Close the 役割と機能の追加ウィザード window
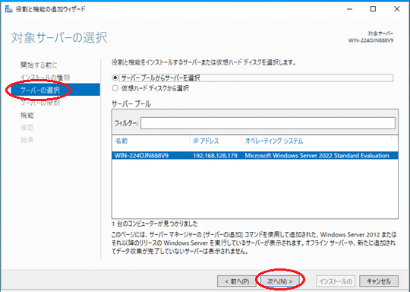Screen dimensions: 410x292 (396, 9)
